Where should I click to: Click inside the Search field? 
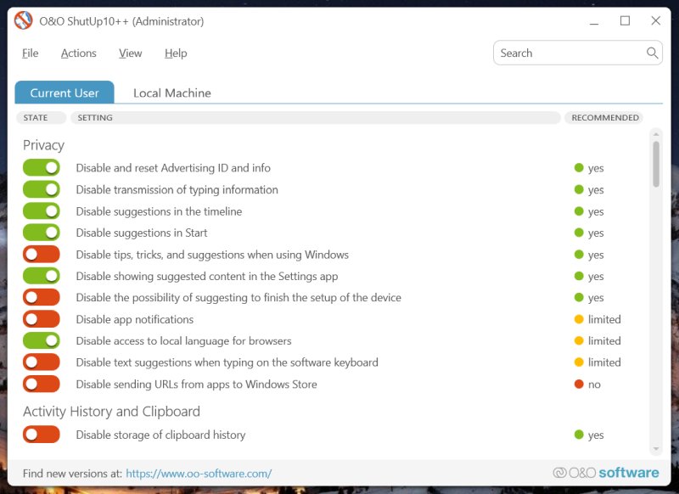569,53
